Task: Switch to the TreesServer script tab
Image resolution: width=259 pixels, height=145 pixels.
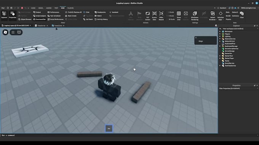Action: (x=41, y=26)
